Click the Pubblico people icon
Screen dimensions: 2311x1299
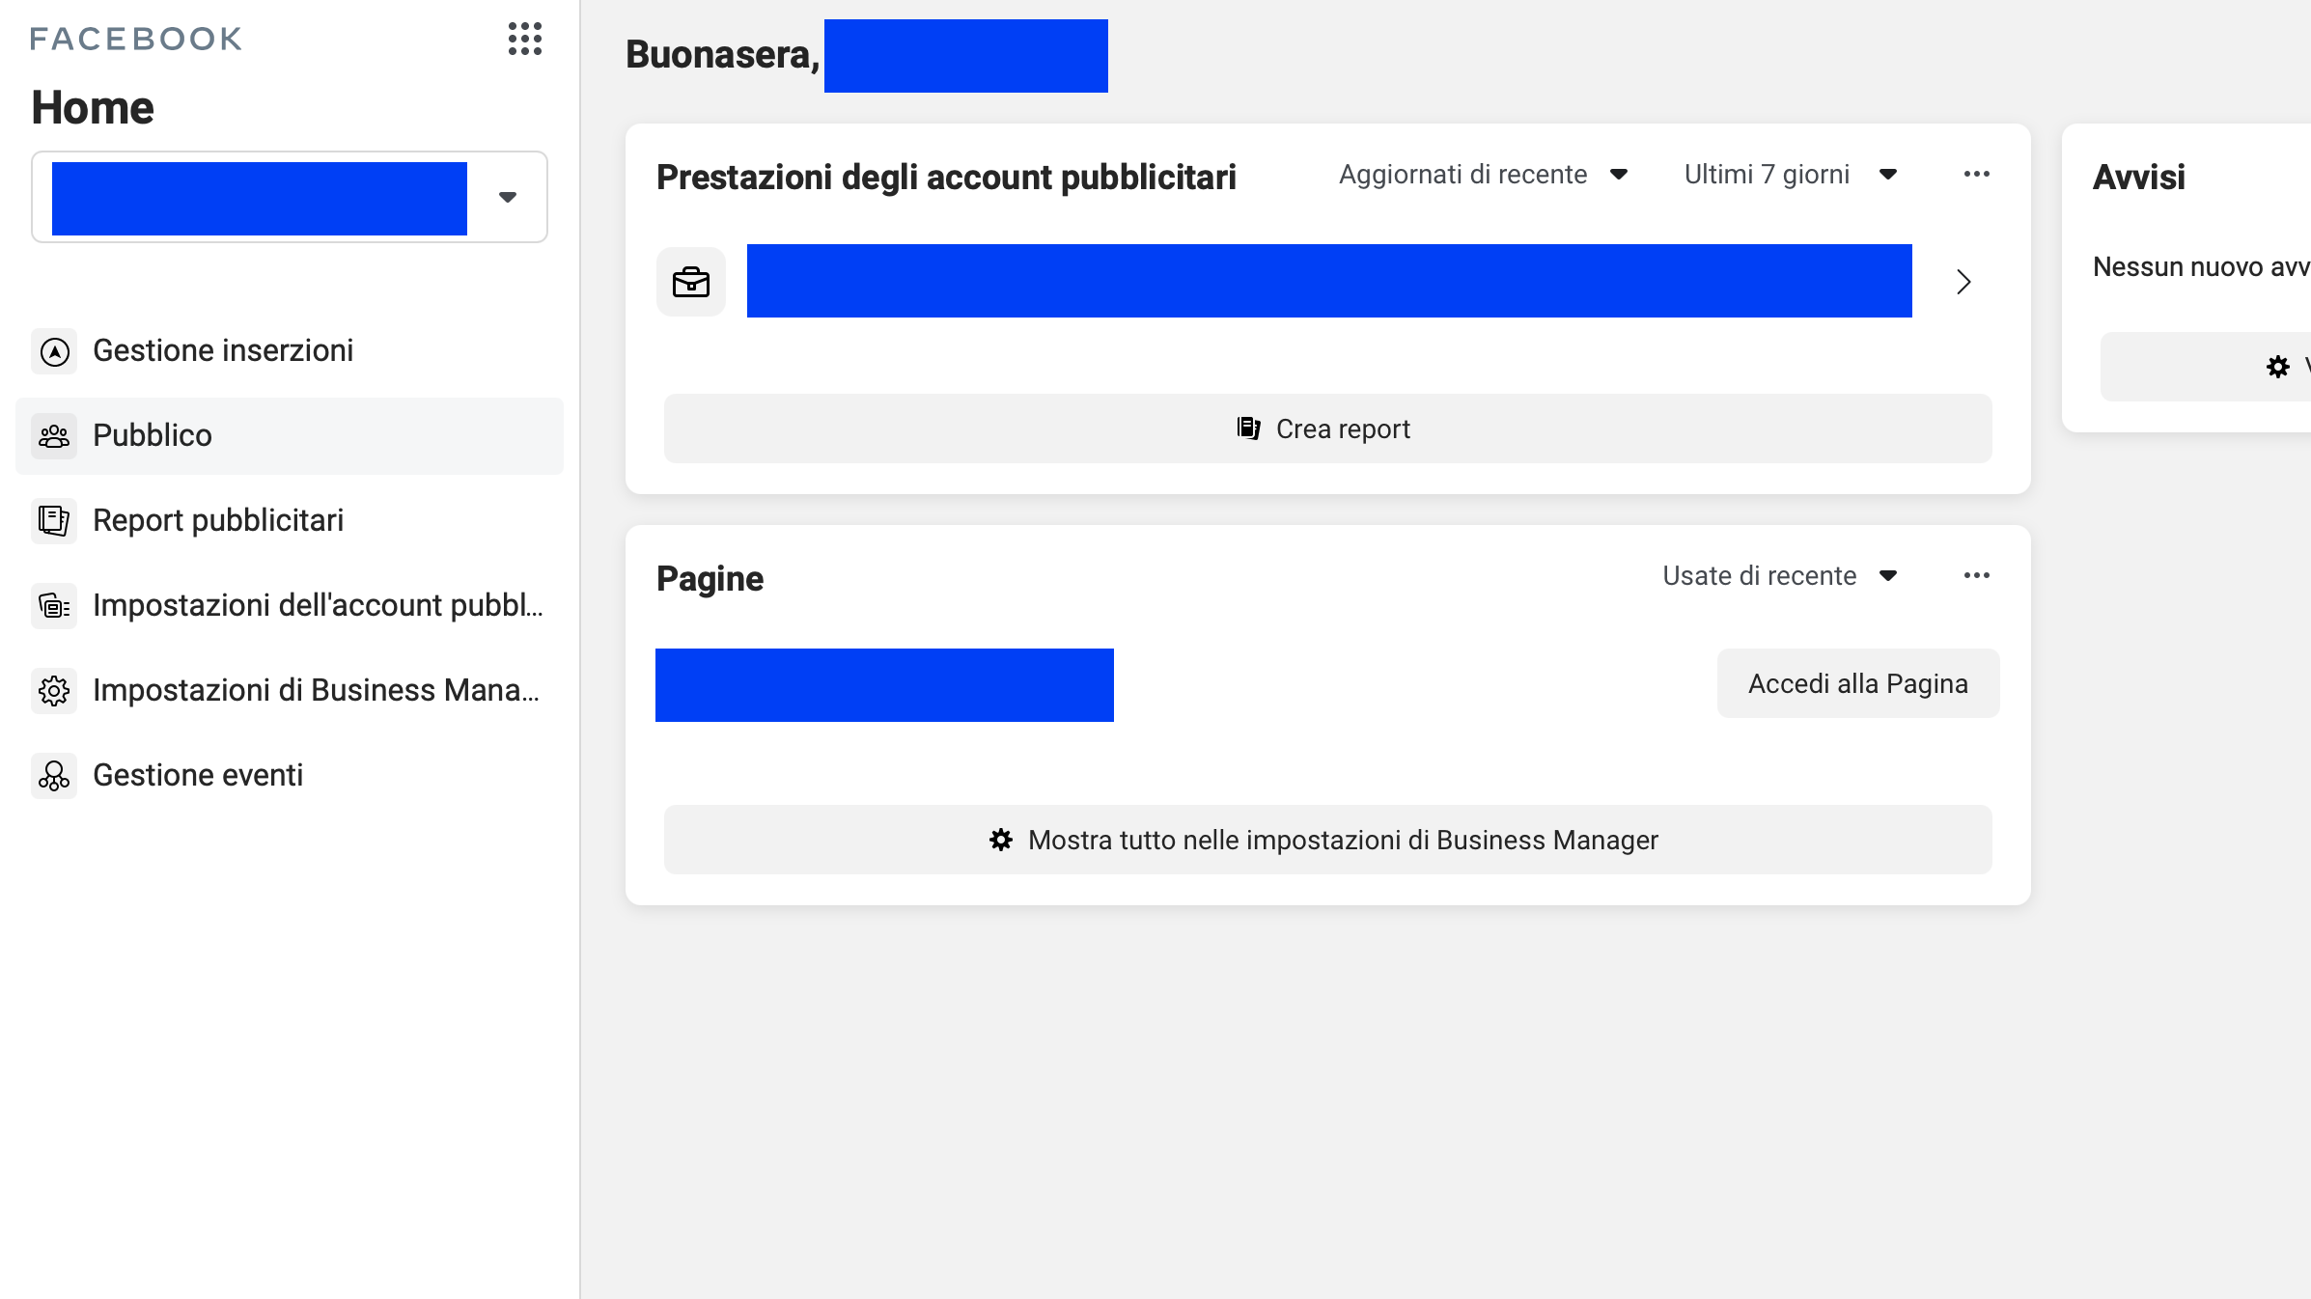[55, 436]
